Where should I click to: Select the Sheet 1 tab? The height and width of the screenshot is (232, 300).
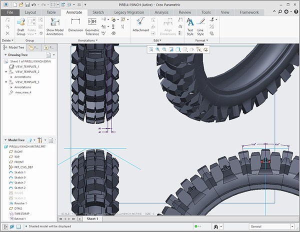click(x=92, y=219)
